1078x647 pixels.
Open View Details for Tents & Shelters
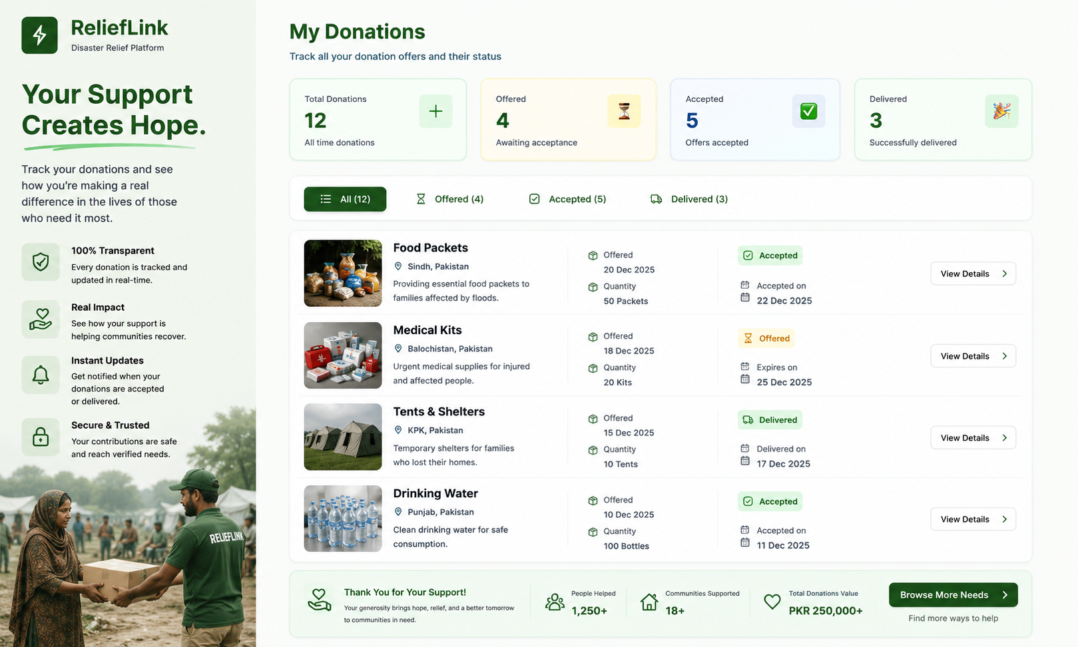point(973,437)
